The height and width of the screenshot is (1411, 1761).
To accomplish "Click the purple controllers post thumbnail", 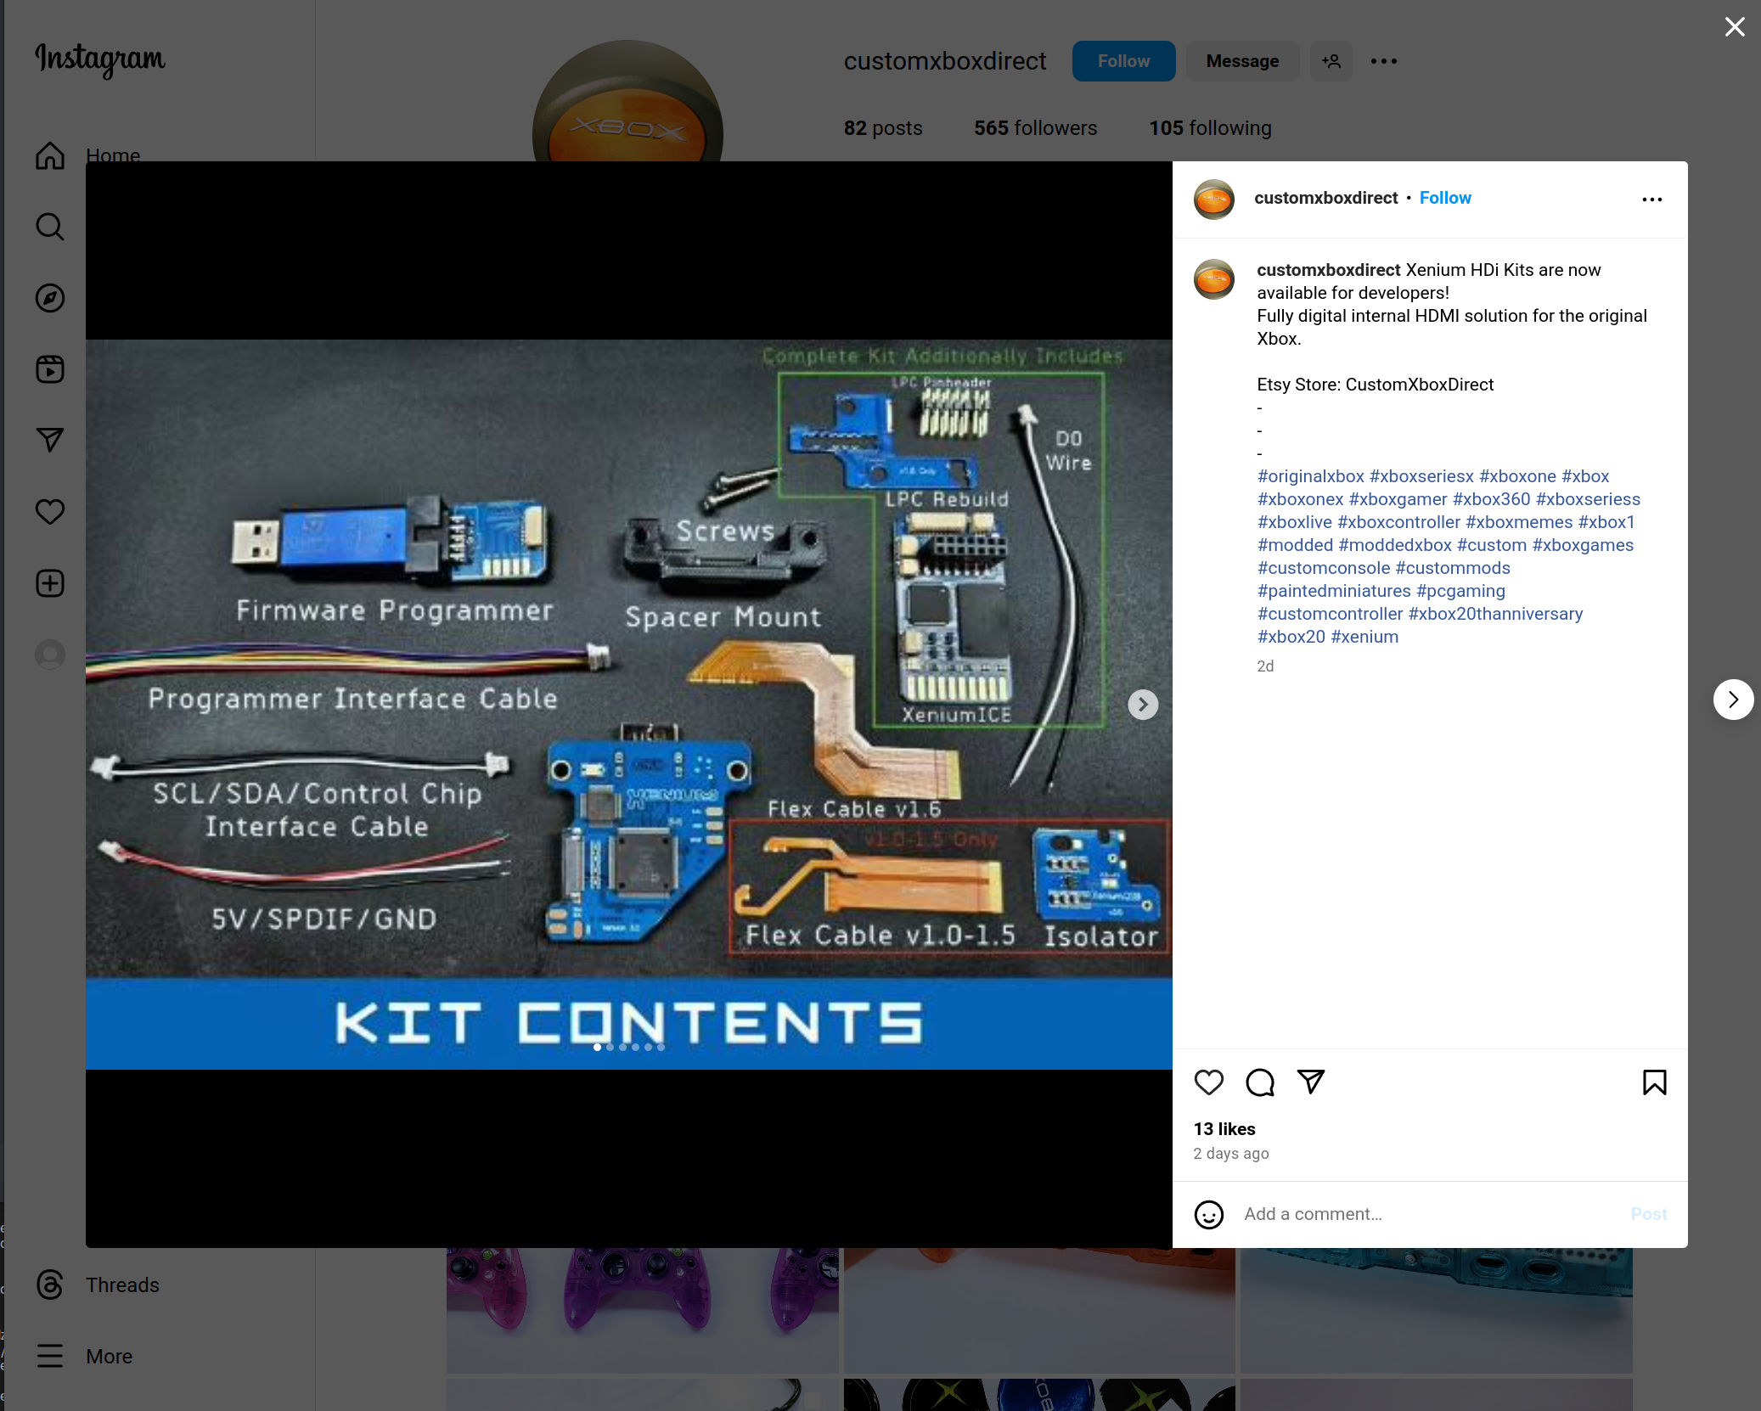I will [x=643, y=1310].
